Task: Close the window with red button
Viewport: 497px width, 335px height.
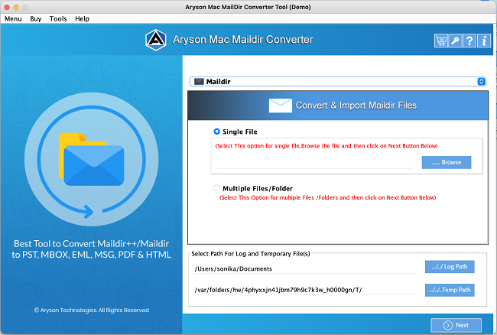Action: 7,7
